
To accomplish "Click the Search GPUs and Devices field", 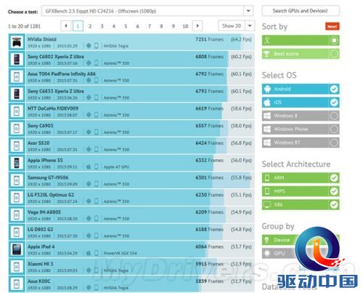I will pos(301,11).
